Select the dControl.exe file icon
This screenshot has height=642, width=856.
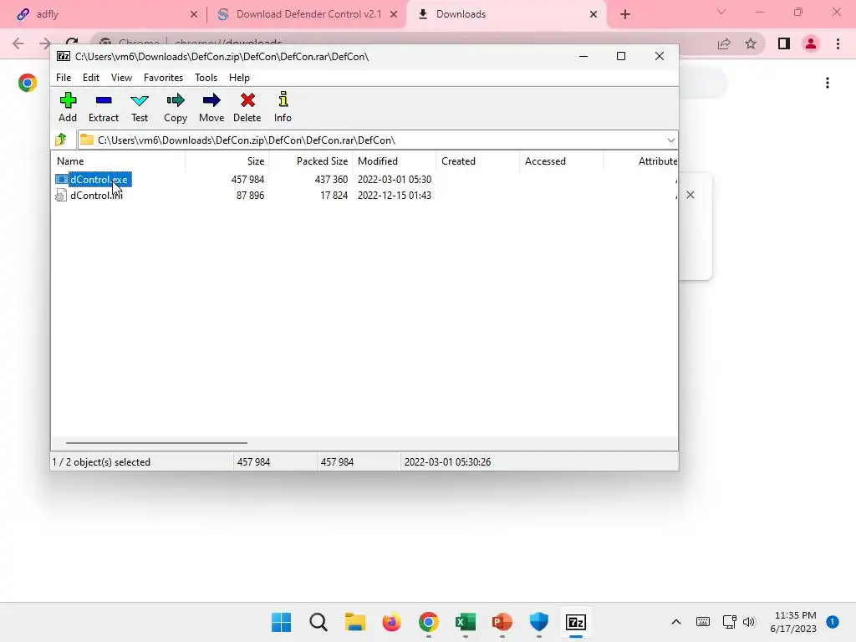[x=61, y=179]
